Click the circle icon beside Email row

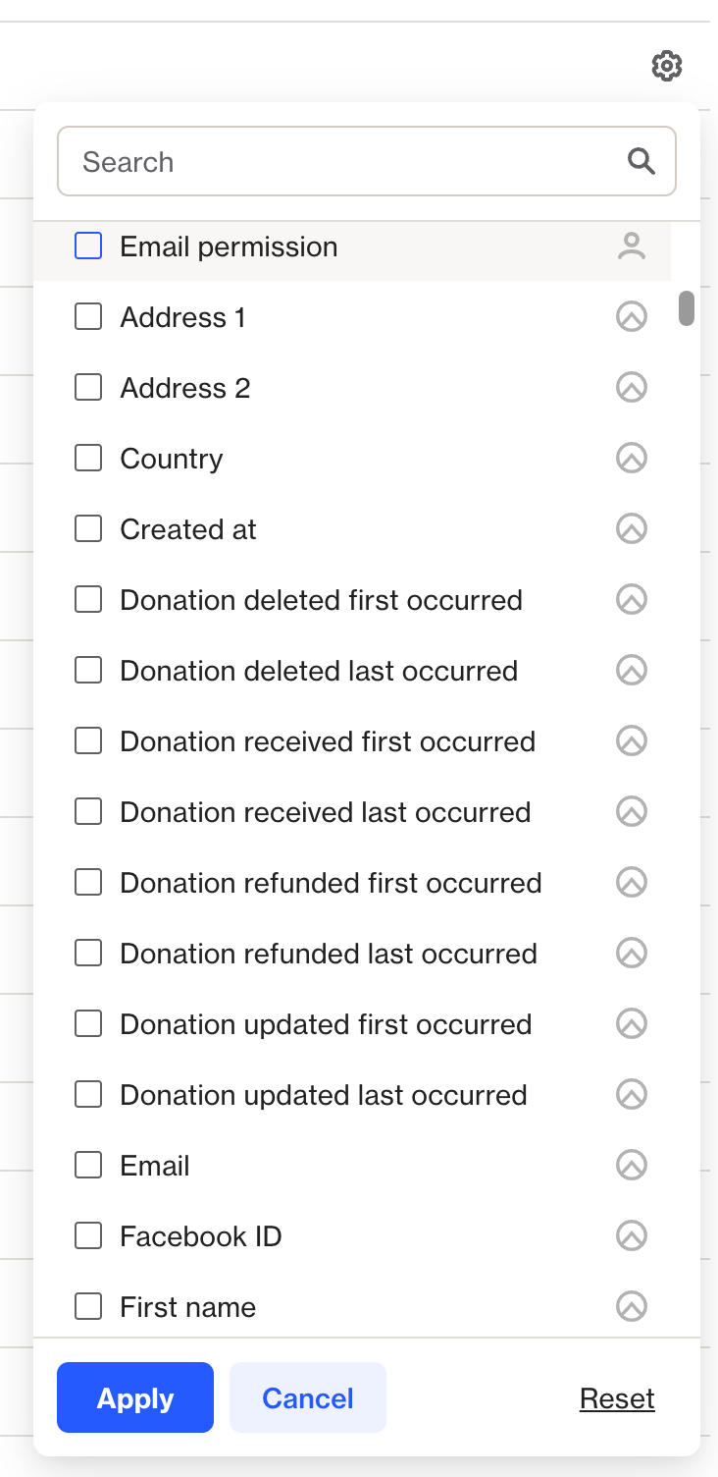coord(632,1166)
